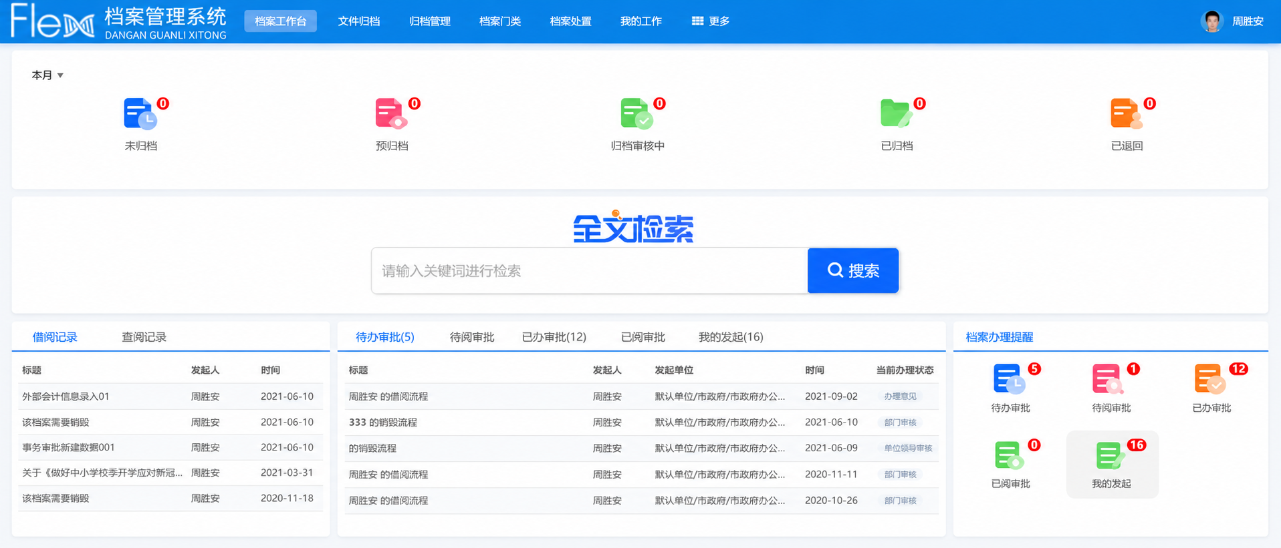Open the 未归档 blue document icon
The height and width of the screenshot is (548, 1281).
click(140, 113)
